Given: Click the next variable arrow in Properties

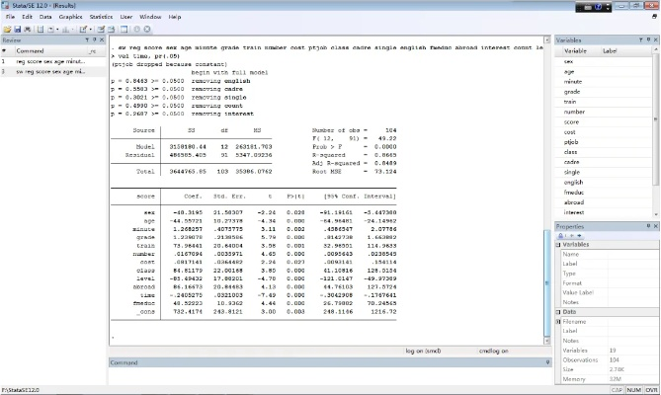Looking at the screenshot, I should 580,234.
